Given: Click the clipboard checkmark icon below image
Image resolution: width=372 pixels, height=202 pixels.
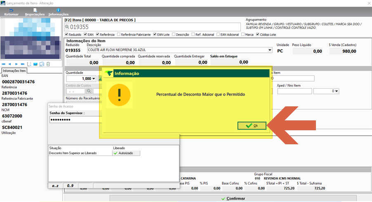Looking at the screenshot, I should (48, 64).
